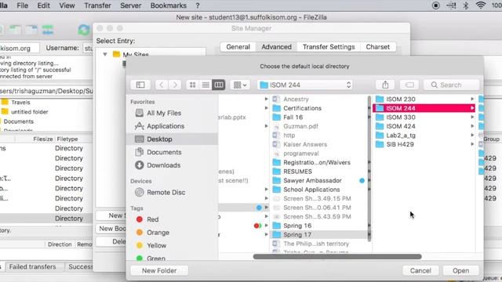Go forward in the file chooser
Screen dimensions: 502x282
point(175,85)
